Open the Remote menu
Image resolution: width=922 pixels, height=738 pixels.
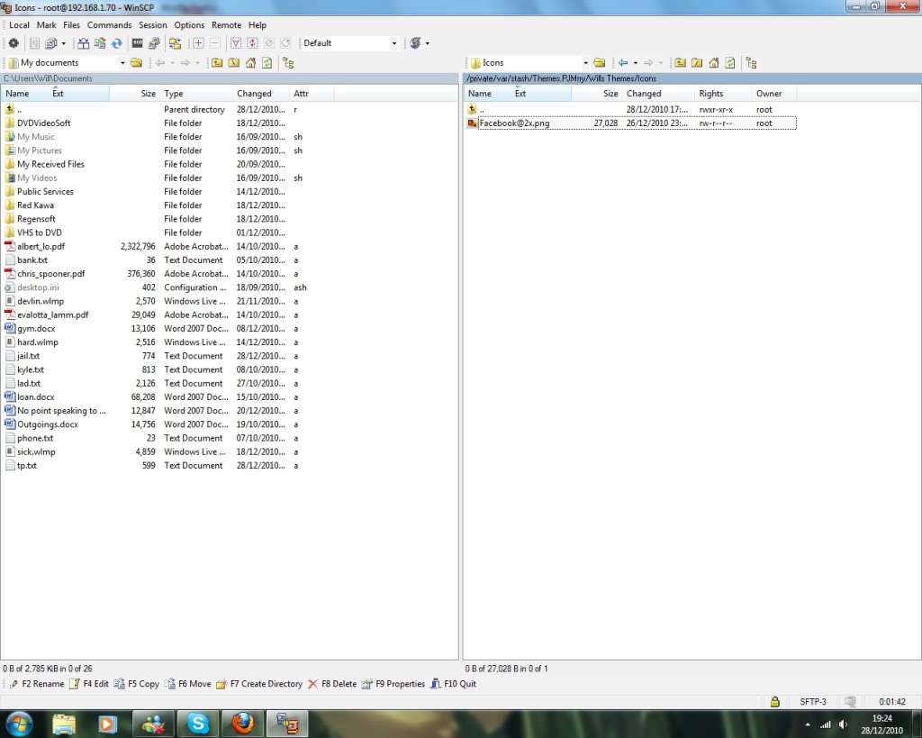tap(226, 24)
